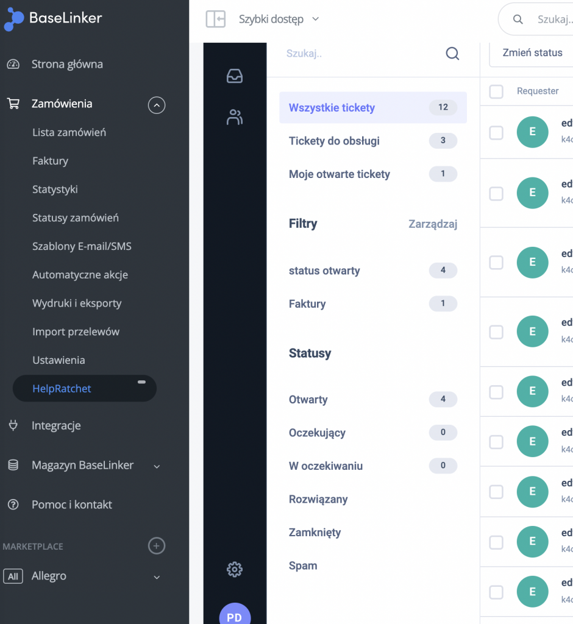
Task: Open Statusy zamówień
Action: tap(76, 218)
